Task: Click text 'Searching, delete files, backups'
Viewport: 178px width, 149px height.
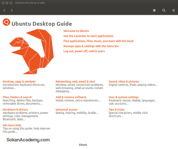Action: (23, 100)
